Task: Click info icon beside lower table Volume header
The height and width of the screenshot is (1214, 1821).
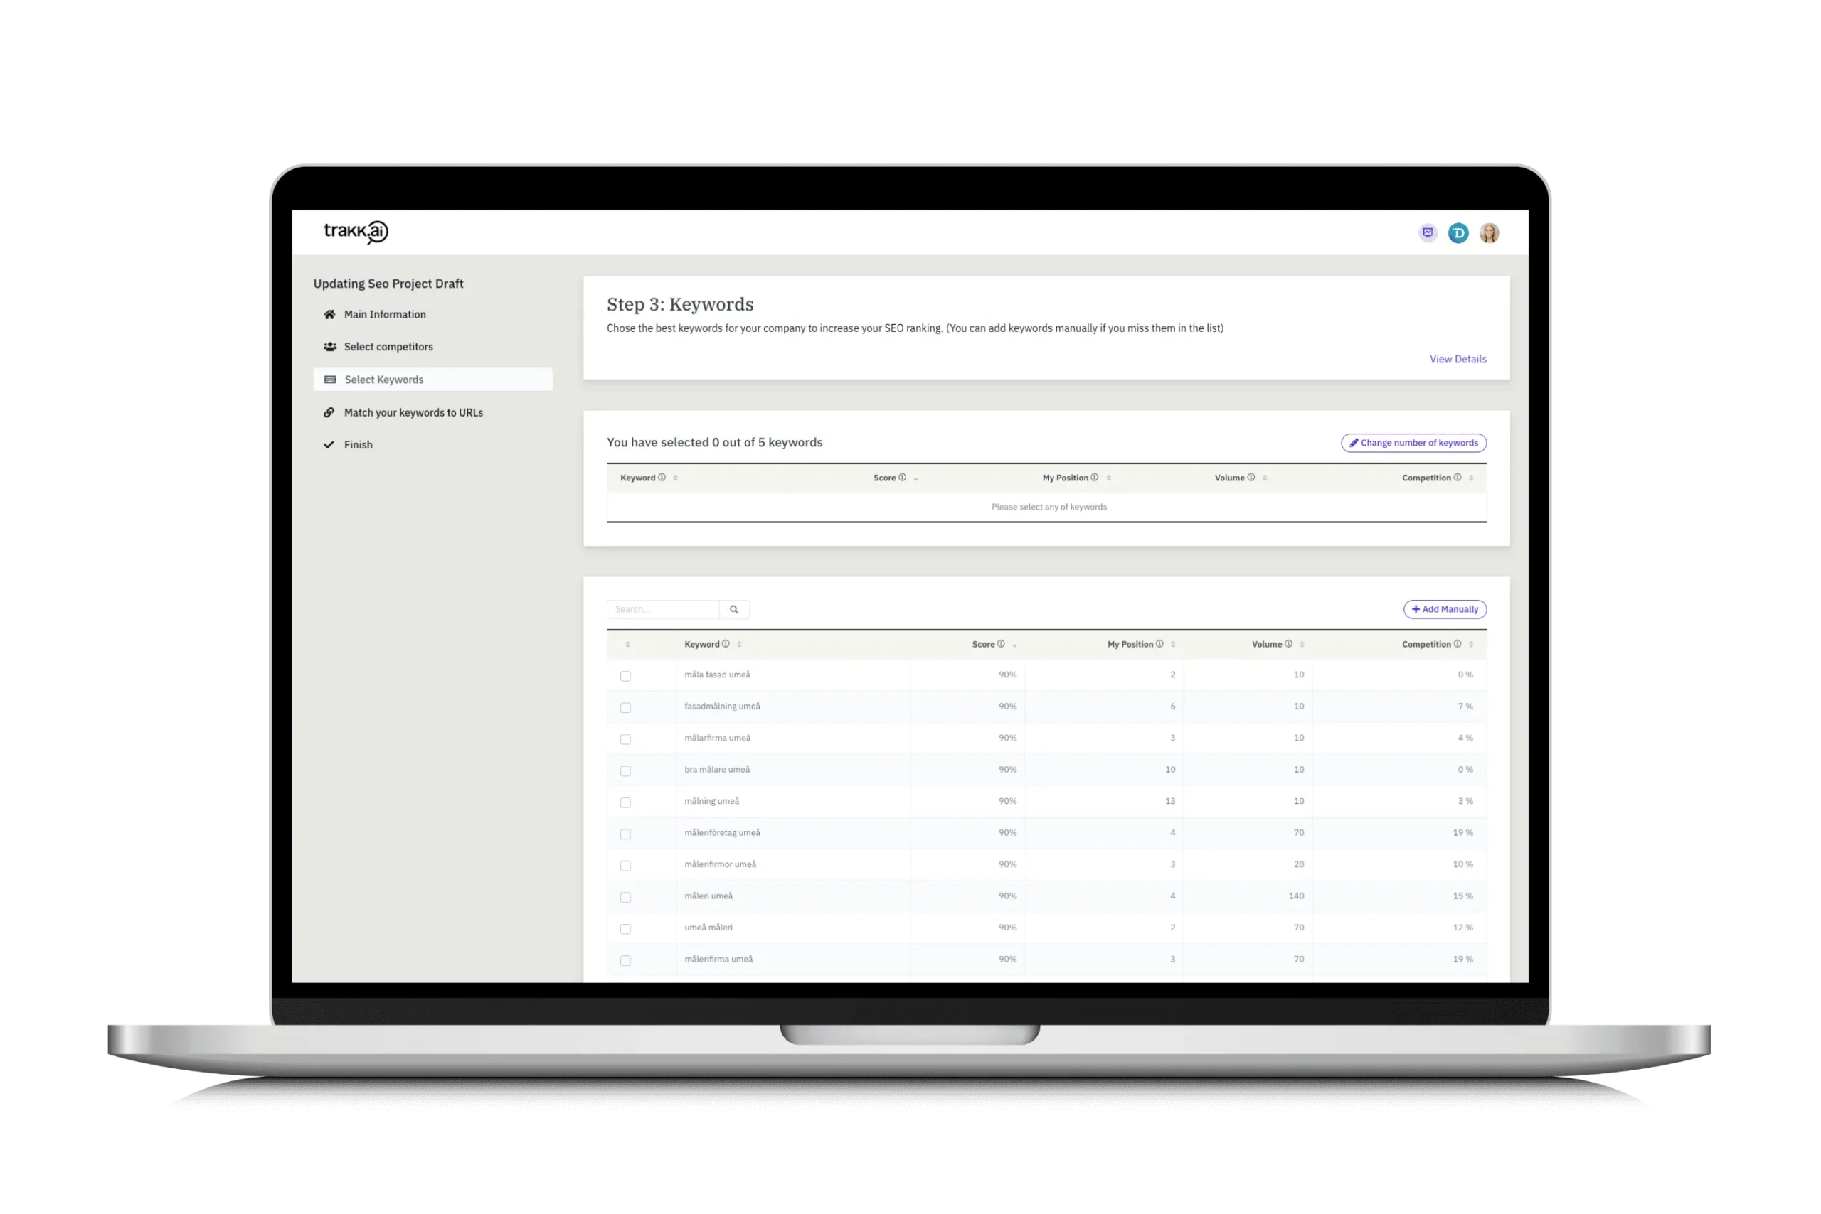Action: pyautogui.click(x=1289, y=644)
